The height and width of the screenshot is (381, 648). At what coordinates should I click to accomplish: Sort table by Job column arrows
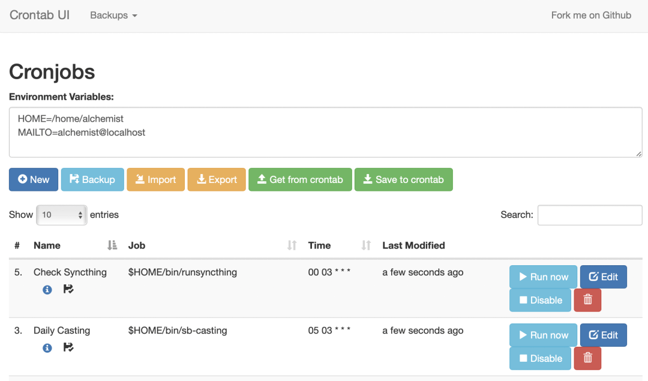292,245
